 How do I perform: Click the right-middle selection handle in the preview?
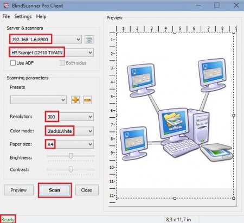(234, 115)
